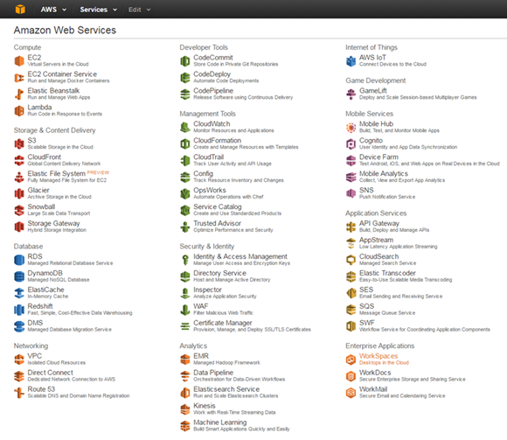Open the Machine Learning link

click(x=220, y=423)
